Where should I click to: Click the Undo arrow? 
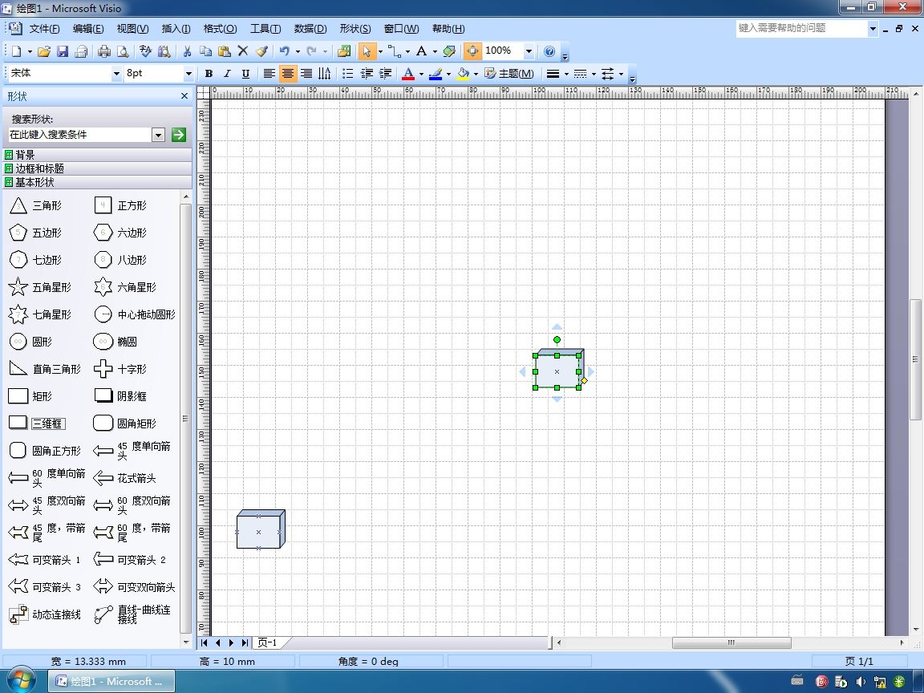[x=285, y=51]
